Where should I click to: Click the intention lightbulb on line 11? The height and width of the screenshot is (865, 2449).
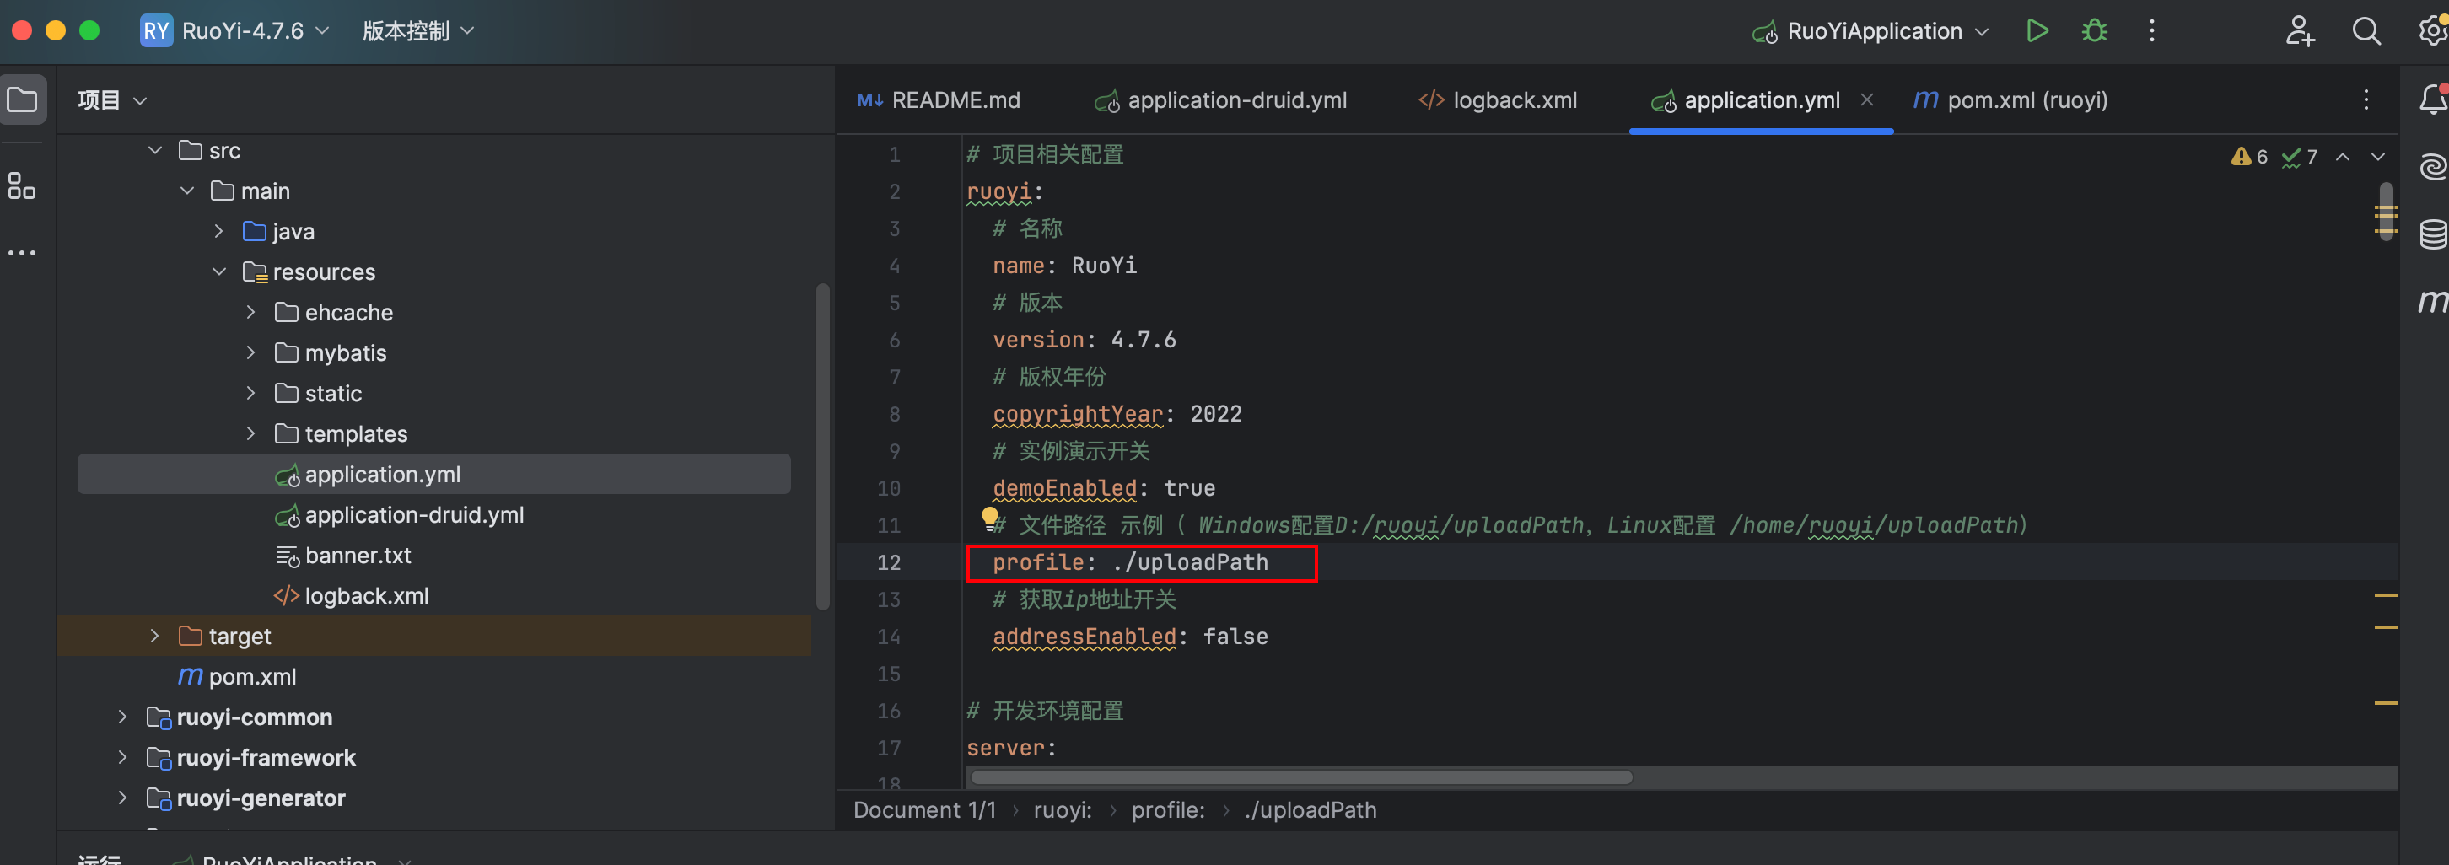(x=990, y=518)
